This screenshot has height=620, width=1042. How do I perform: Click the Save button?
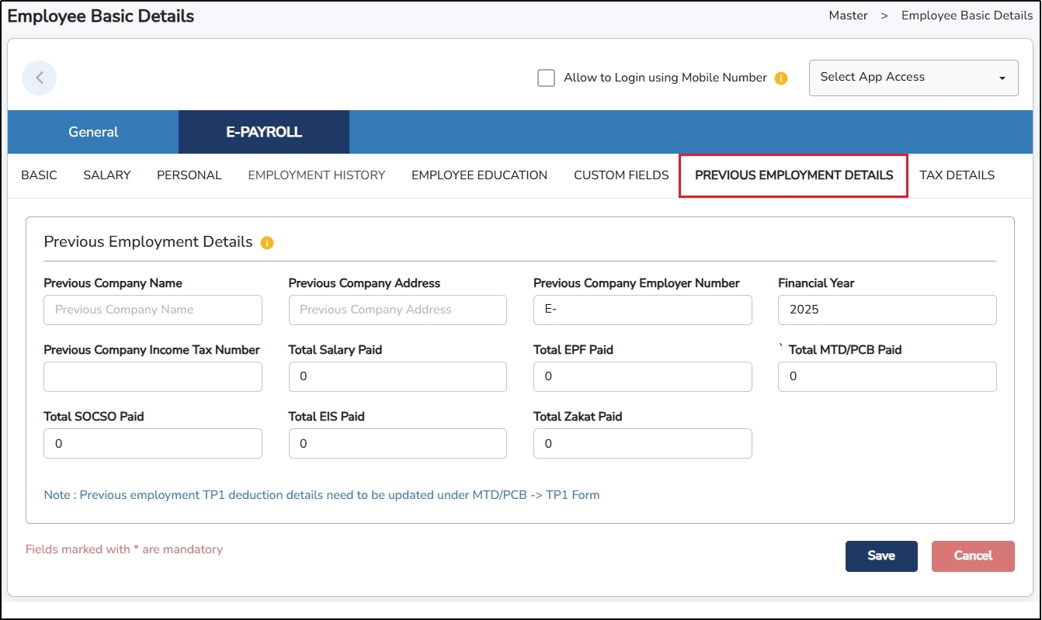coord(881,556)
